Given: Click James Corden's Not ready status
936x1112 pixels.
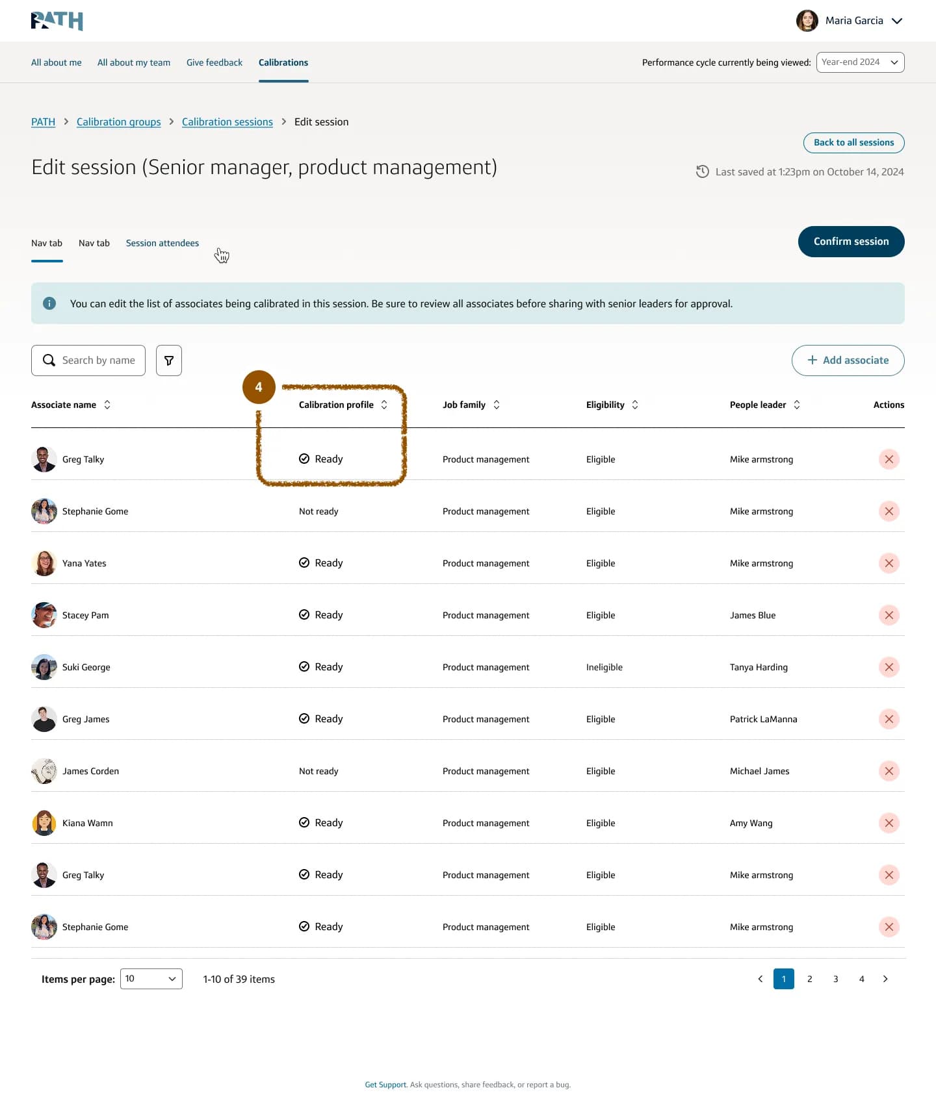Looking at the screenshot, I should [318, 771].
